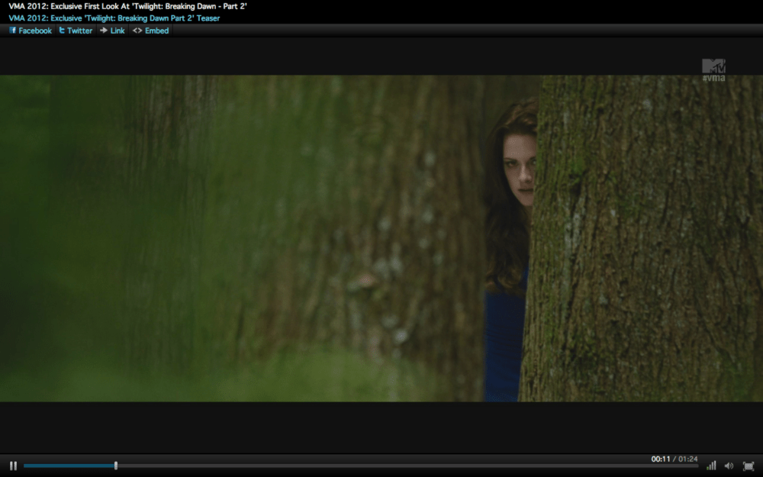Image resolution: width=763 pixels, height=477 pixels.
Task: Share the video on Facebook
Action: [x=31, y=31]
